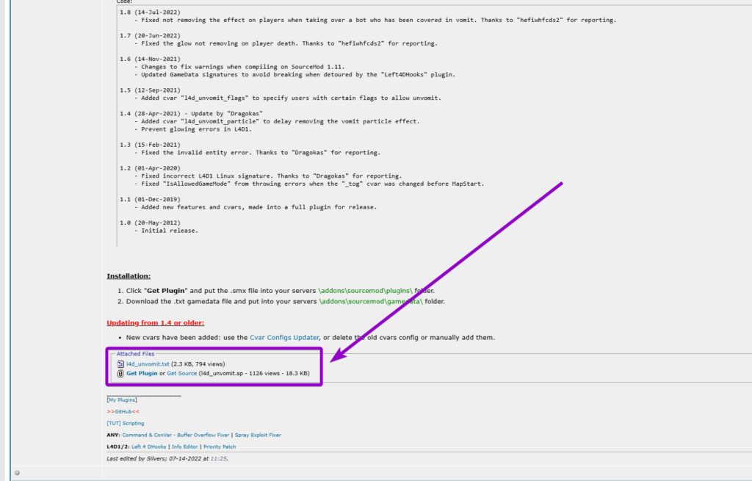Image resolution: width=752 pixels, height=481 pixels.
Task: Click the Attached Files section header
Action: 136,353
